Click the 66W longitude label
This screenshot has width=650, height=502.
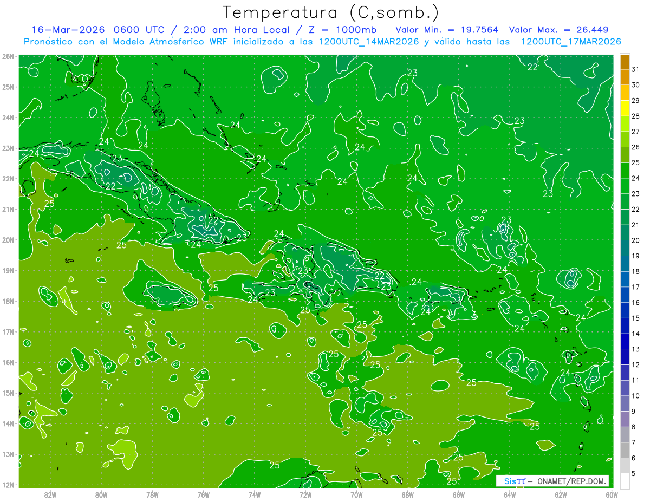click(x=458, y=494)
